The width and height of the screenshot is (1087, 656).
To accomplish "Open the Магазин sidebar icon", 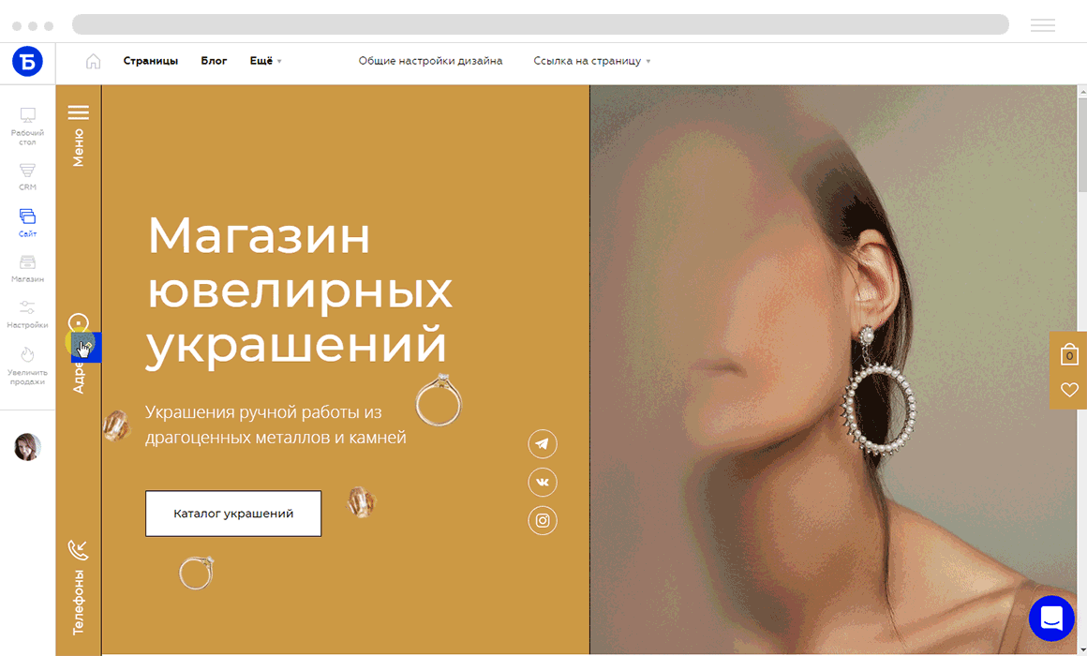I will [x=27, y=262].
